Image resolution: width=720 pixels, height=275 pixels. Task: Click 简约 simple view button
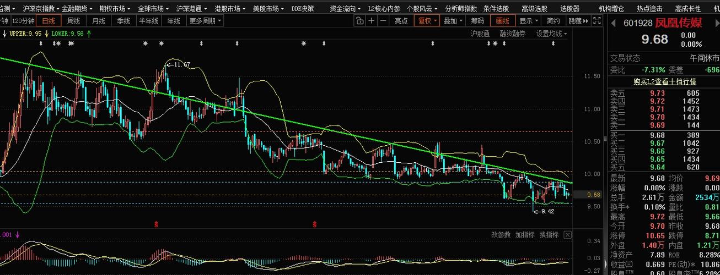553,21
